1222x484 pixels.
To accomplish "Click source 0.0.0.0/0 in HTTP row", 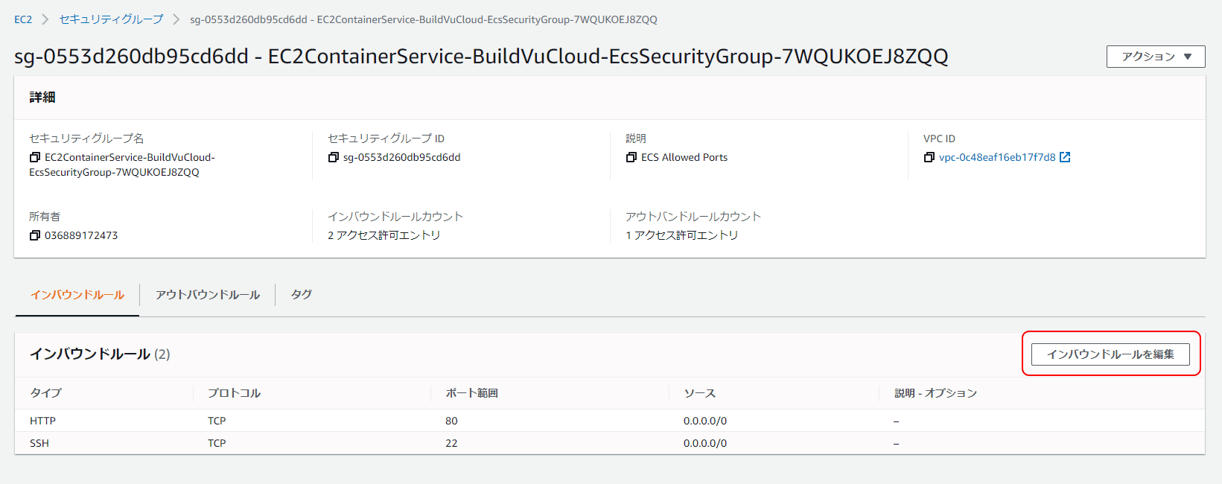I will 705,421.
